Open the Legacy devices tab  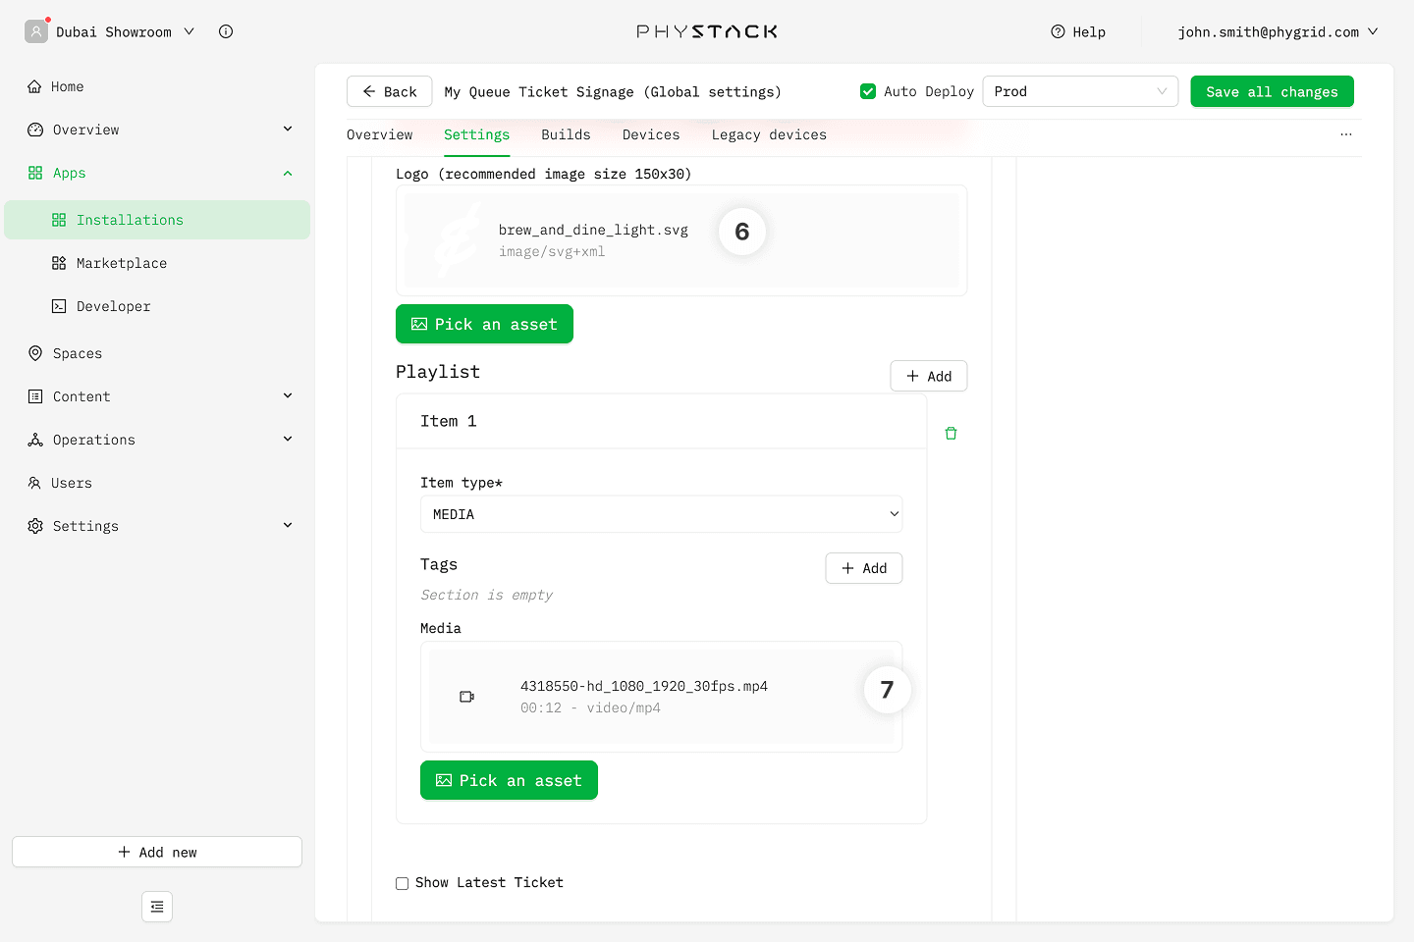pyautogui.click(x=769, y=134)
